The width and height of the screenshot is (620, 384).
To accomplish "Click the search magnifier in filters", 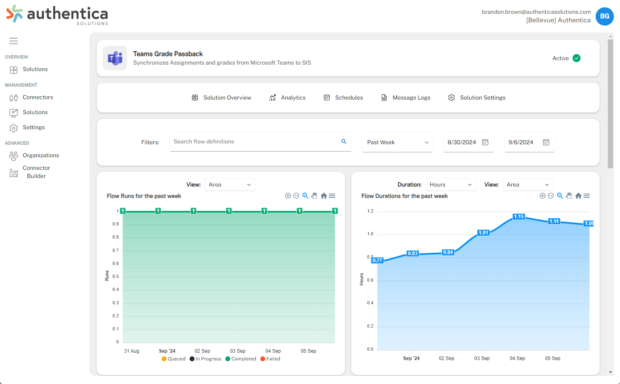I will tap(344, 141).
